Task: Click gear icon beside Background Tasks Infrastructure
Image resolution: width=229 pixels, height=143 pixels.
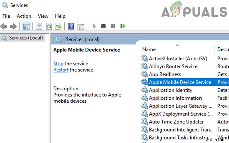Action: pyautogui.click(x=144, y=137)
